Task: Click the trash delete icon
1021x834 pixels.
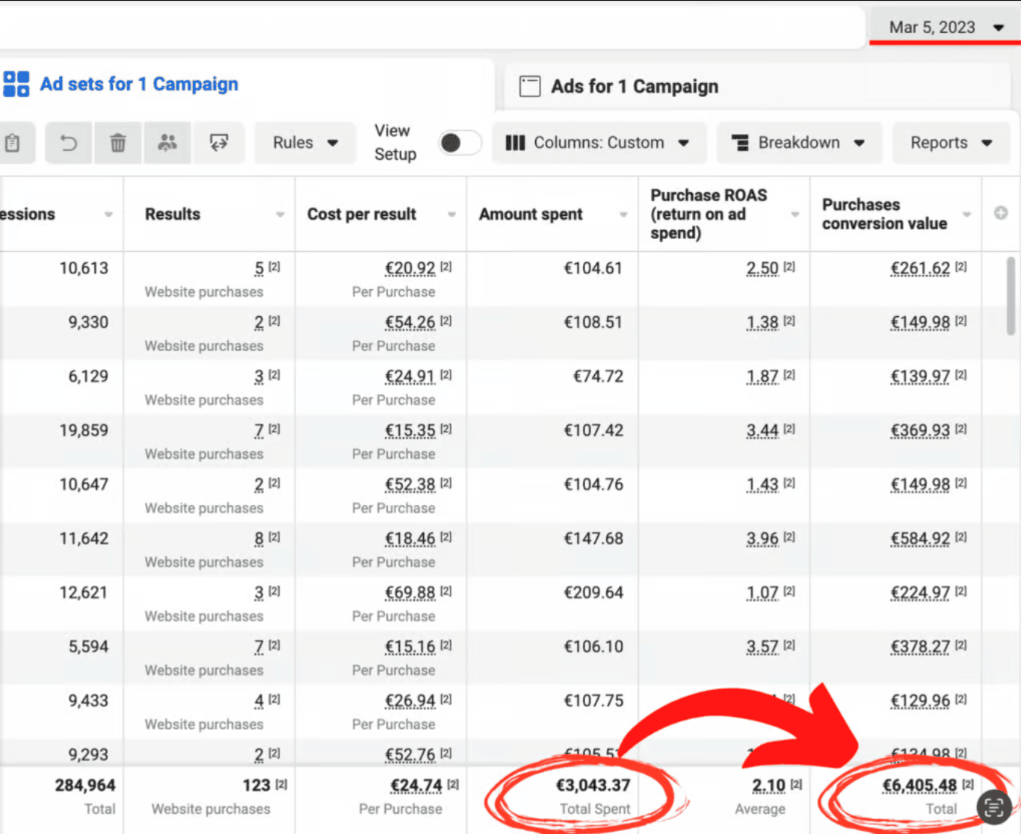Action: tap(118, 143)
